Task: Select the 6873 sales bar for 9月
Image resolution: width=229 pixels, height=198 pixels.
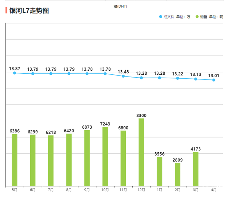Action: tap(87, 158)
